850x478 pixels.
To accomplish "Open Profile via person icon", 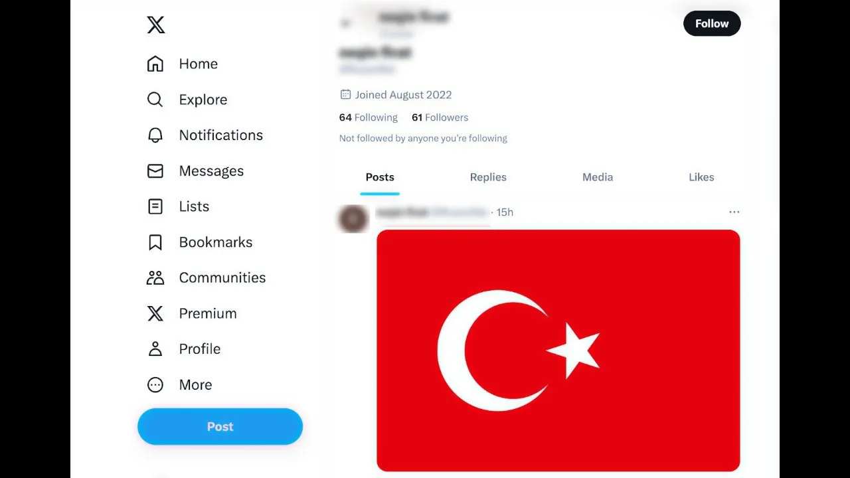I will (x=155, y=349).
